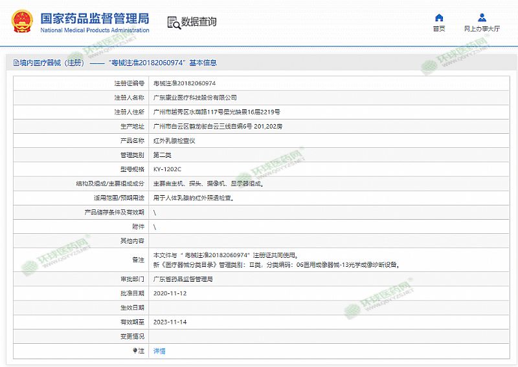Click the 数据查询 magnifier document icon
Viewport: 518px width, 367px height.
click(174, 23)
